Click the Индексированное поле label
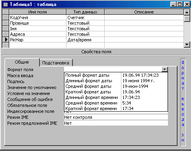This screenshot has height=151, width=191. click(31, 111)
